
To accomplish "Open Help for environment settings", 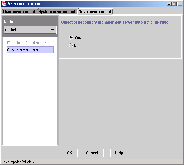I will pyautogui.click(x=119, y=153).
